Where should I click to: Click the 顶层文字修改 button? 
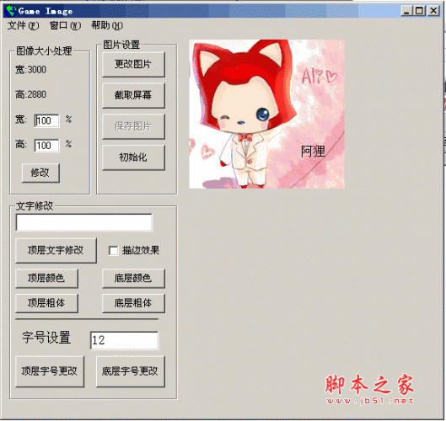click(x=56, y=250)
